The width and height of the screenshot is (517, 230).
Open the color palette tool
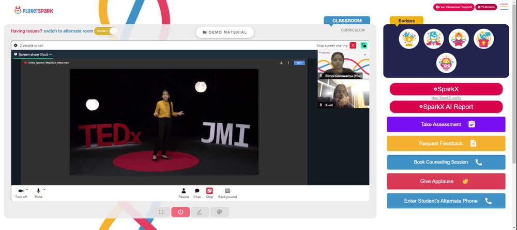point(219,212)
